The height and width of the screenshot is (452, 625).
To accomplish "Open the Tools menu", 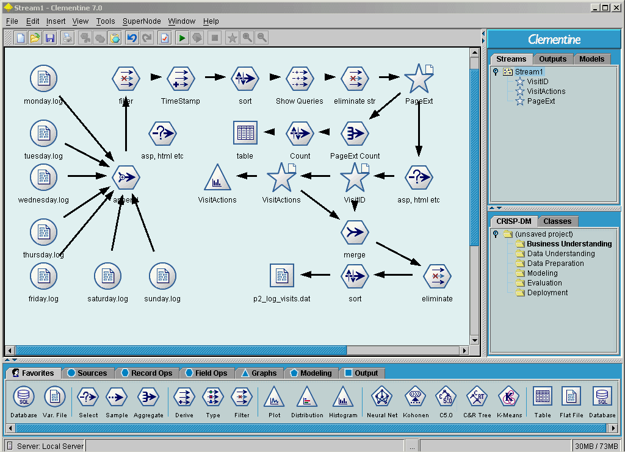I will coord(105,21).
